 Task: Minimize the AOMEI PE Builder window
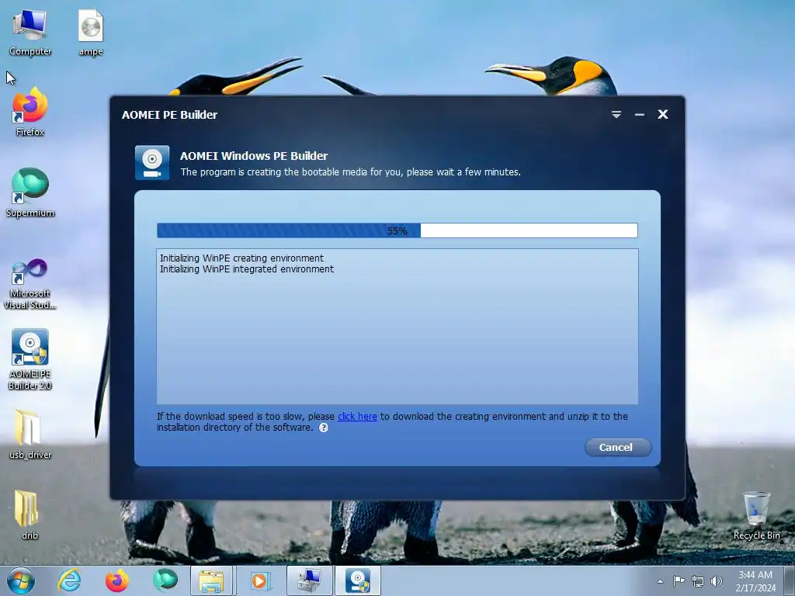pyautogui.click(x=640, y=115)
